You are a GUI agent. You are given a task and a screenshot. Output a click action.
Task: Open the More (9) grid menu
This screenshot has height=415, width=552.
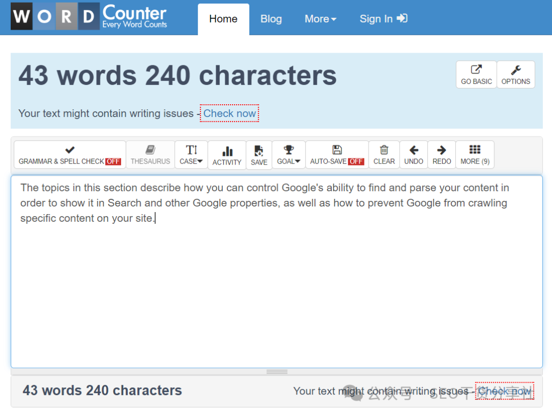[x=475, y=154]
